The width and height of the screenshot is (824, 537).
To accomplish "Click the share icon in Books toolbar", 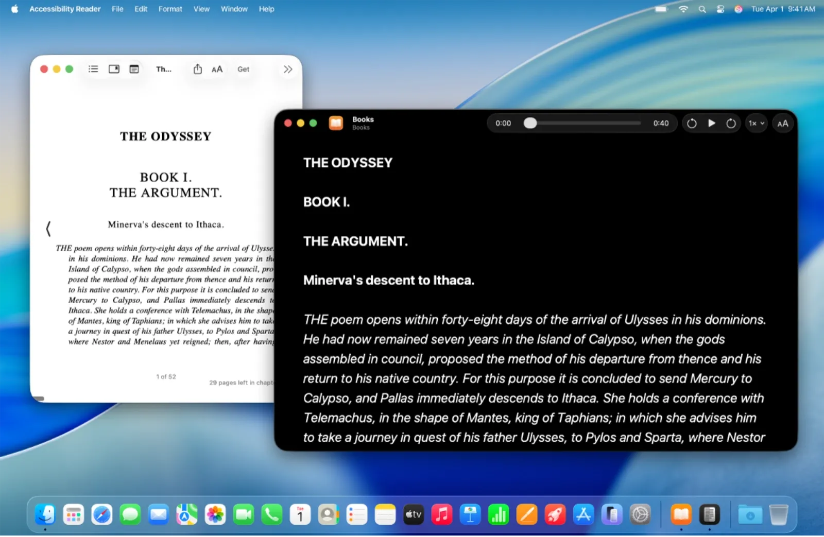I will [197, 68].
